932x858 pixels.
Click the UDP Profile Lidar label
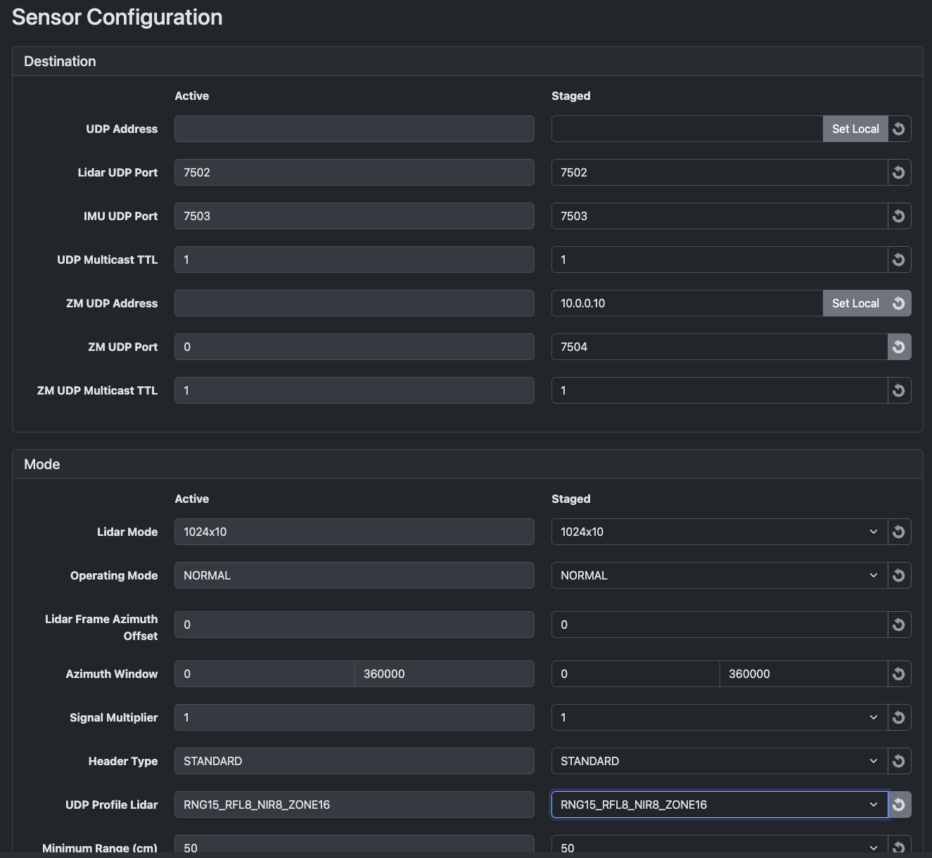[x=111, y=805]
